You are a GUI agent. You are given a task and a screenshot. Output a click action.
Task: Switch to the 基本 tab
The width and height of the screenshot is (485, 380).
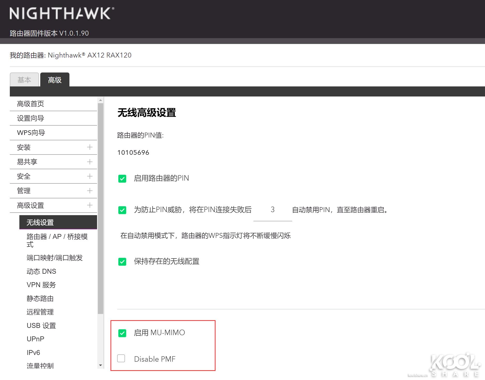(24, 80)
